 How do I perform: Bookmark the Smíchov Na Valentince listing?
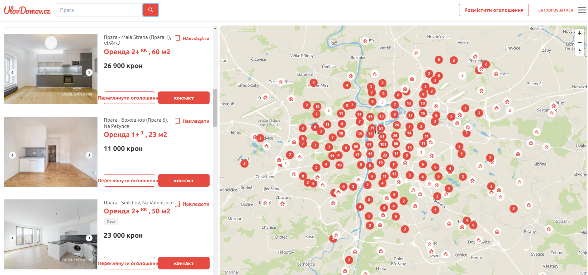[192, 204]
